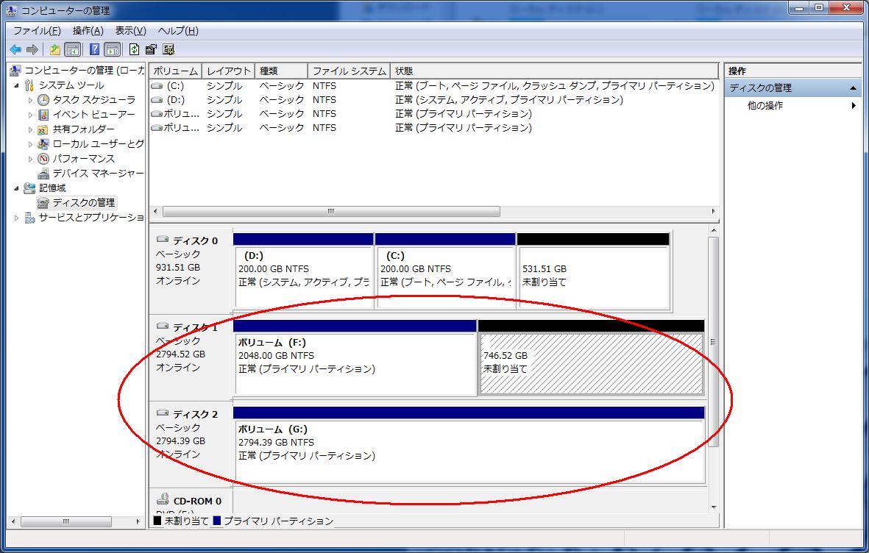Click the volume list horizontal scrollbar thumb

(331, 212)
